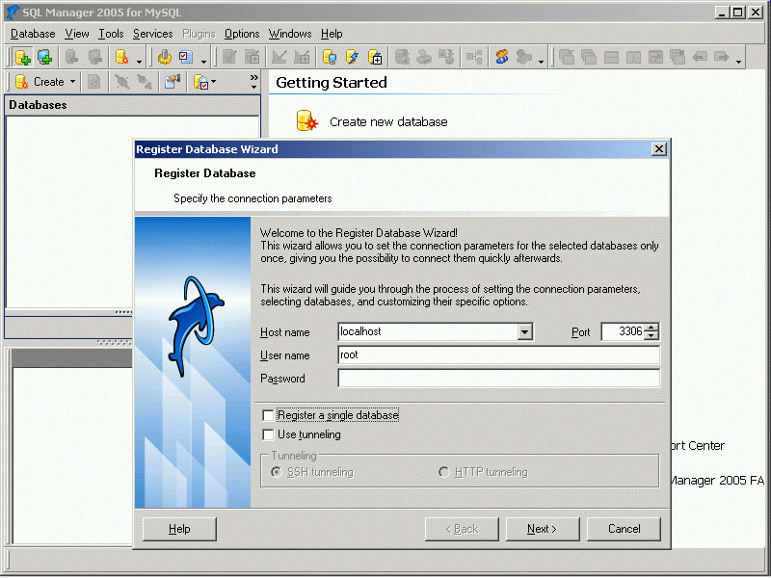The image size is (771, 578).
Task: Open the Database menu
Action: 33,34
